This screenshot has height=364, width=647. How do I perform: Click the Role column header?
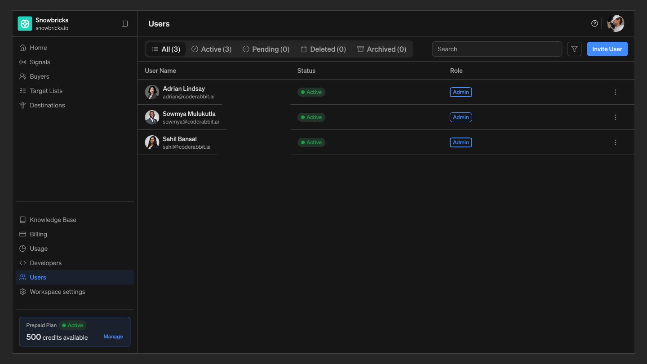pyautogui.click(x=456, y=71)
